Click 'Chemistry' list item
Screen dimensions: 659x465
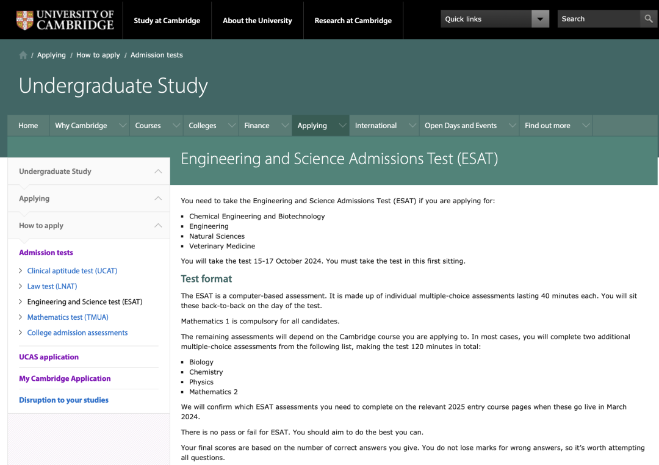(x=206, y=372)
